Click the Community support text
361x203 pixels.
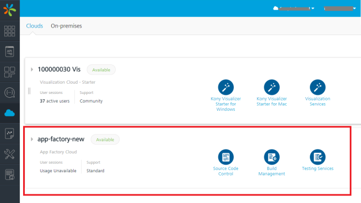click(91, 101)
